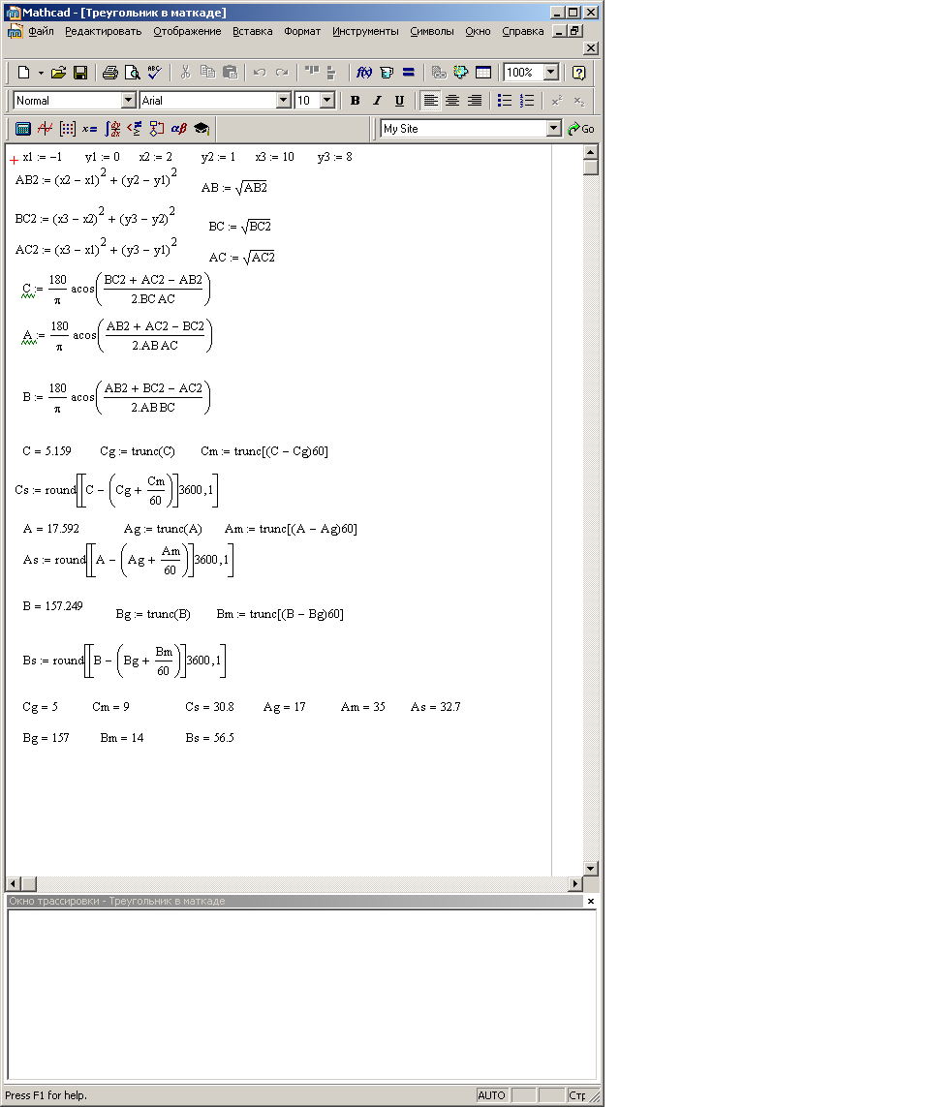
Task: Open the Evaluation toolbar (x=)
Action: pos(90,129)
